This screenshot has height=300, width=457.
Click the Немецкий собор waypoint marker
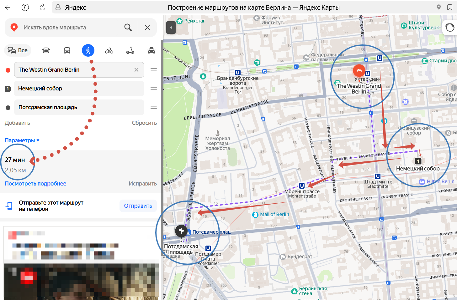(418, 161)
